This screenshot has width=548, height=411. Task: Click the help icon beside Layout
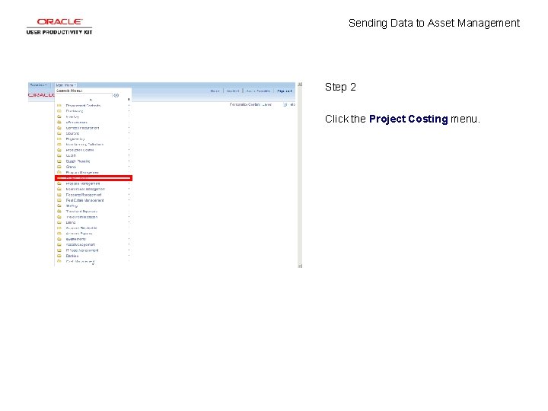[x=285, y=104]
